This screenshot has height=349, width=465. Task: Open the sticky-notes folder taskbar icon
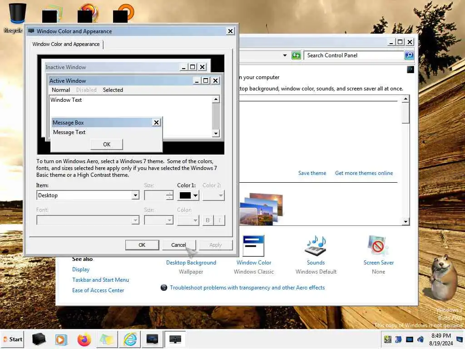pos(107,339)
